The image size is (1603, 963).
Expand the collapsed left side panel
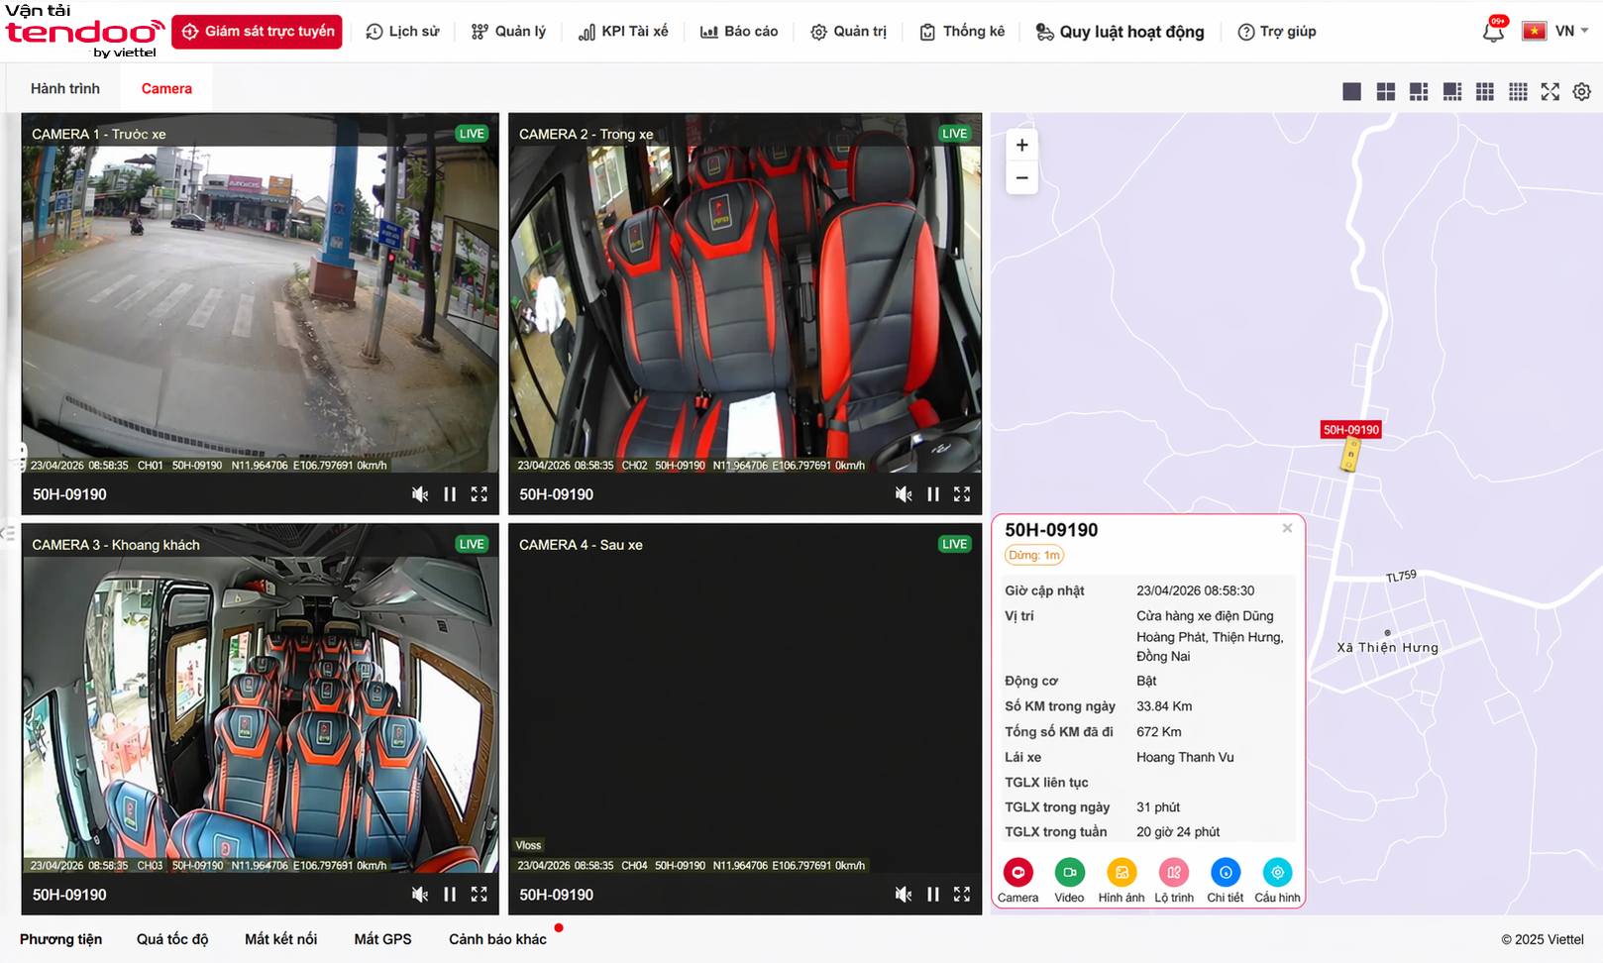[8, 533]
